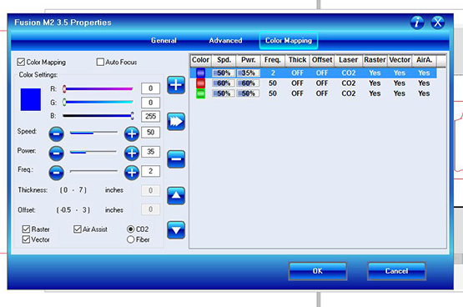Select the red color row icon
The image size is (463, 307).
tap(200, 83)
